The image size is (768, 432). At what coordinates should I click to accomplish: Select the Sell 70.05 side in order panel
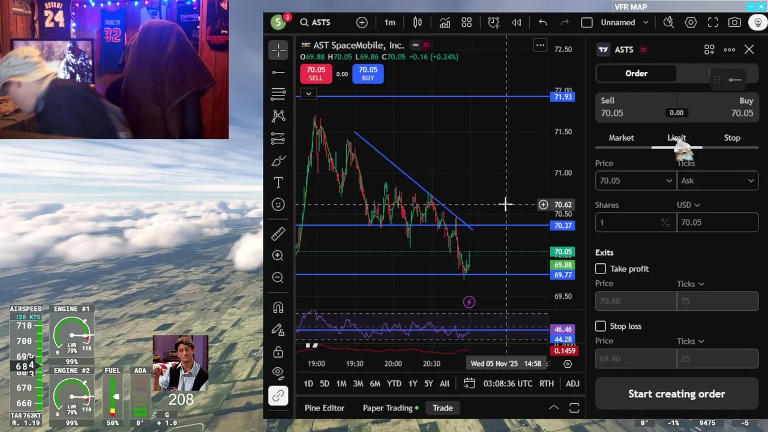[635, 107]
